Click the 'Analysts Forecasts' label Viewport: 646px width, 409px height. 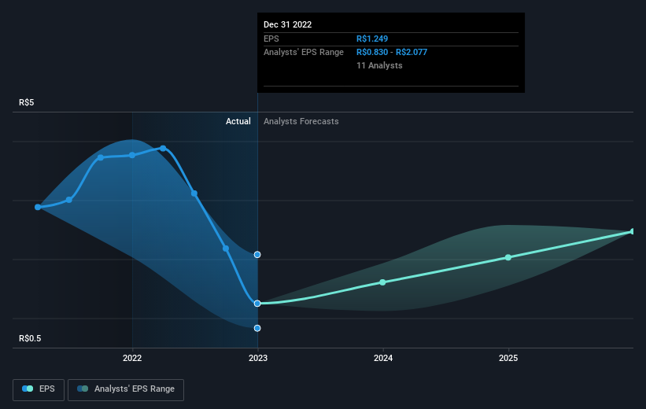pyautogui.click(x=301, y=121)
